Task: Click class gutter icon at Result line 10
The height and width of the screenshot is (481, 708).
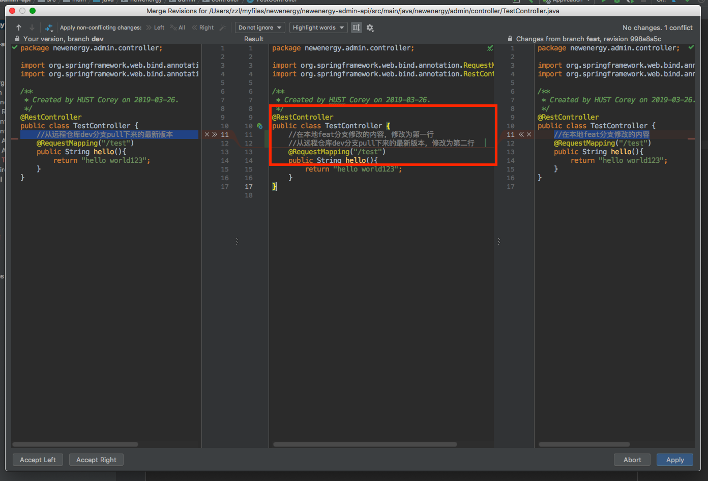Action: (259, 126)
